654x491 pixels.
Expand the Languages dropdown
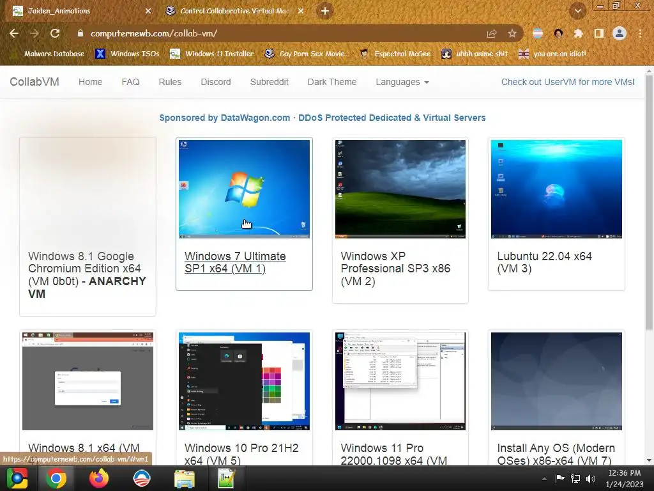pos(402,82)
